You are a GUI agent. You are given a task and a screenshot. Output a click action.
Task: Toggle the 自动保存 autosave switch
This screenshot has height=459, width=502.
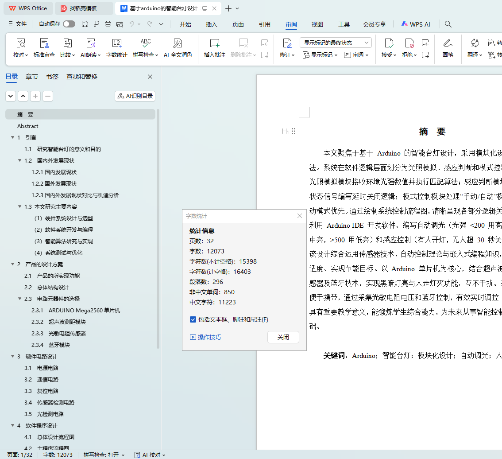[69, 24]
